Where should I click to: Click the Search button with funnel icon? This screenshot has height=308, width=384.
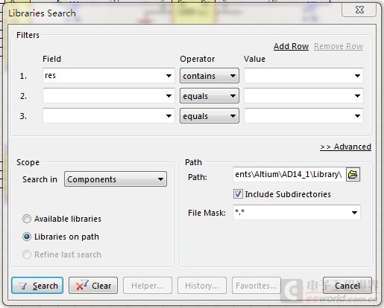[37, 286]
